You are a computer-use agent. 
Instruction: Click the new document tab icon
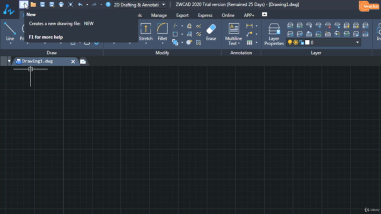pos(83,62)
